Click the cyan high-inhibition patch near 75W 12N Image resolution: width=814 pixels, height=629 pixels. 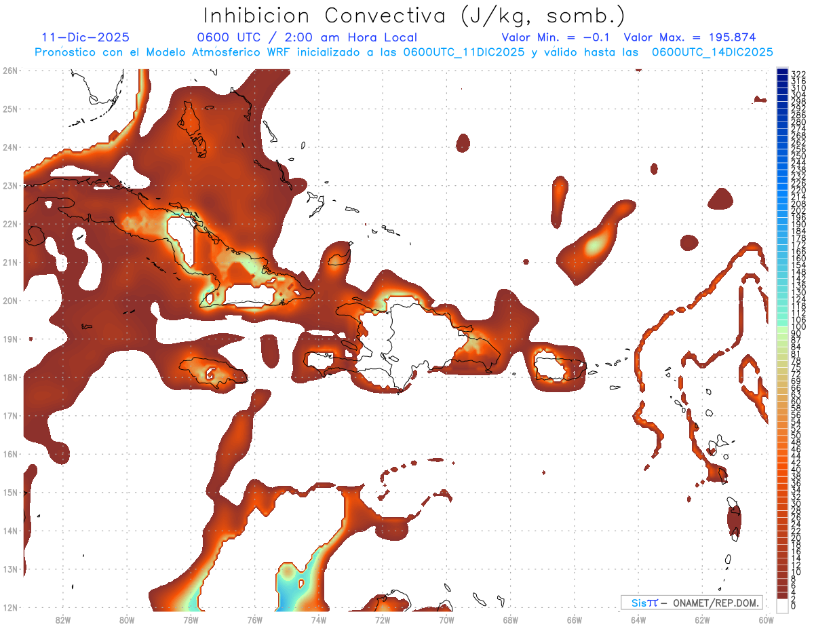(293, 588)
